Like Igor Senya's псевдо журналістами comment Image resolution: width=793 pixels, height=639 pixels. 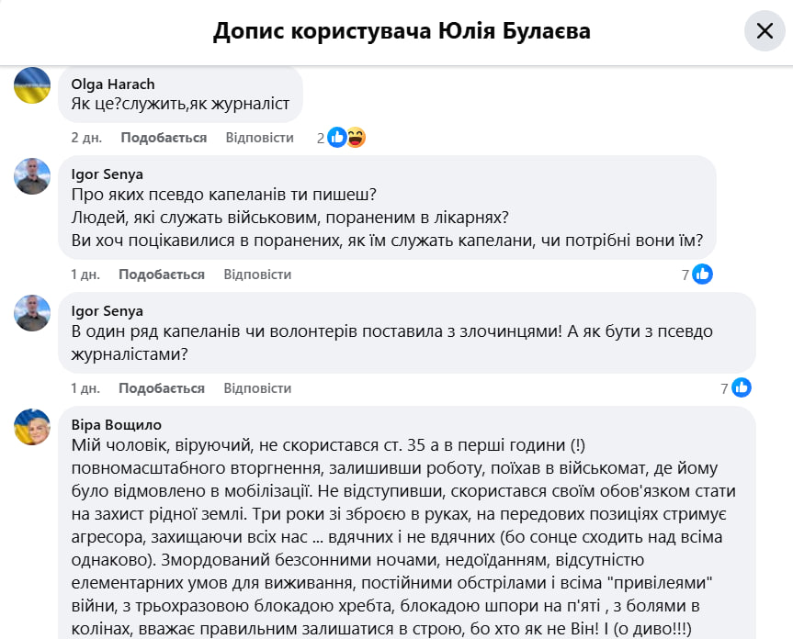tap(162, 388)
